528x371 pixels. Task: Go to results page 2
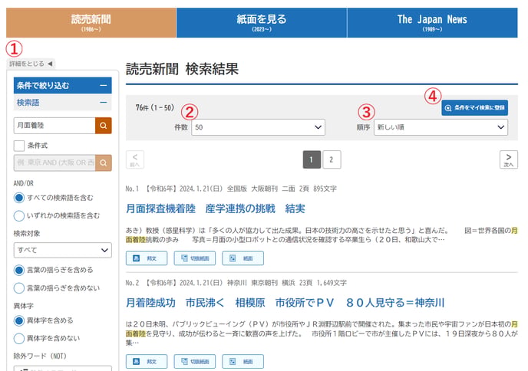(x=332, y=159)
